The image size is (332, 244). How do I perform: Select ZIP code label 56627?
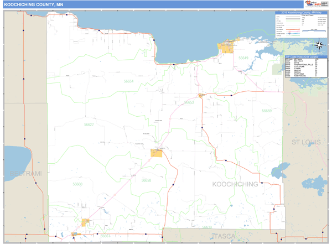click(89, 124)
